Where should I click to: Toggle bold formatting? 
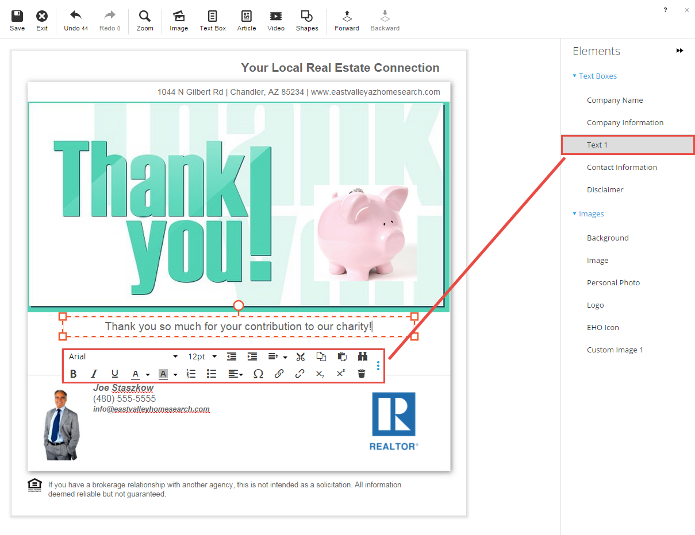click(x=73, y=374)
